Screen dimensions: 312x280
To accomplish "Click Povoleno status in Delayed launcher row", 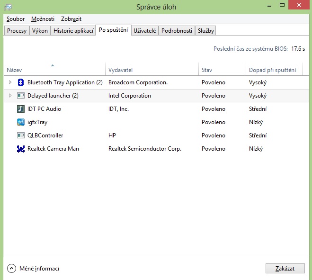I will click(214, 96).
